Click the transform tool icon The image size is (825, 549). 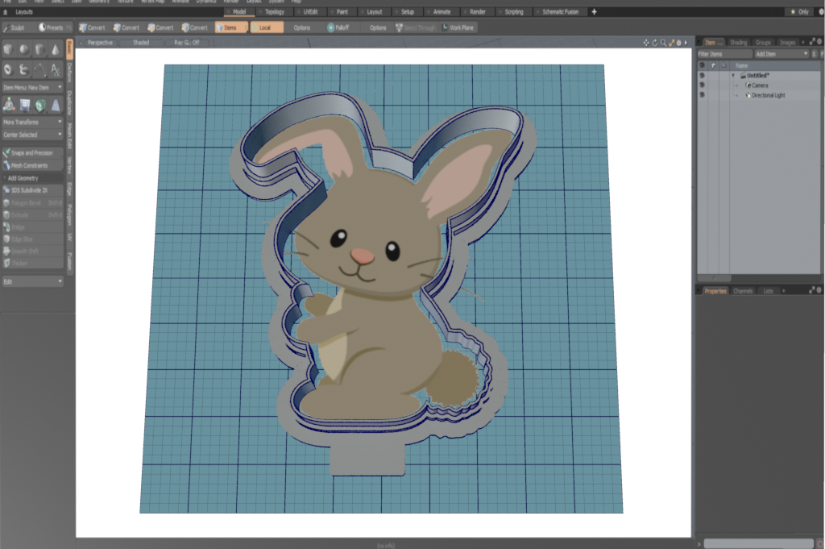9,105
